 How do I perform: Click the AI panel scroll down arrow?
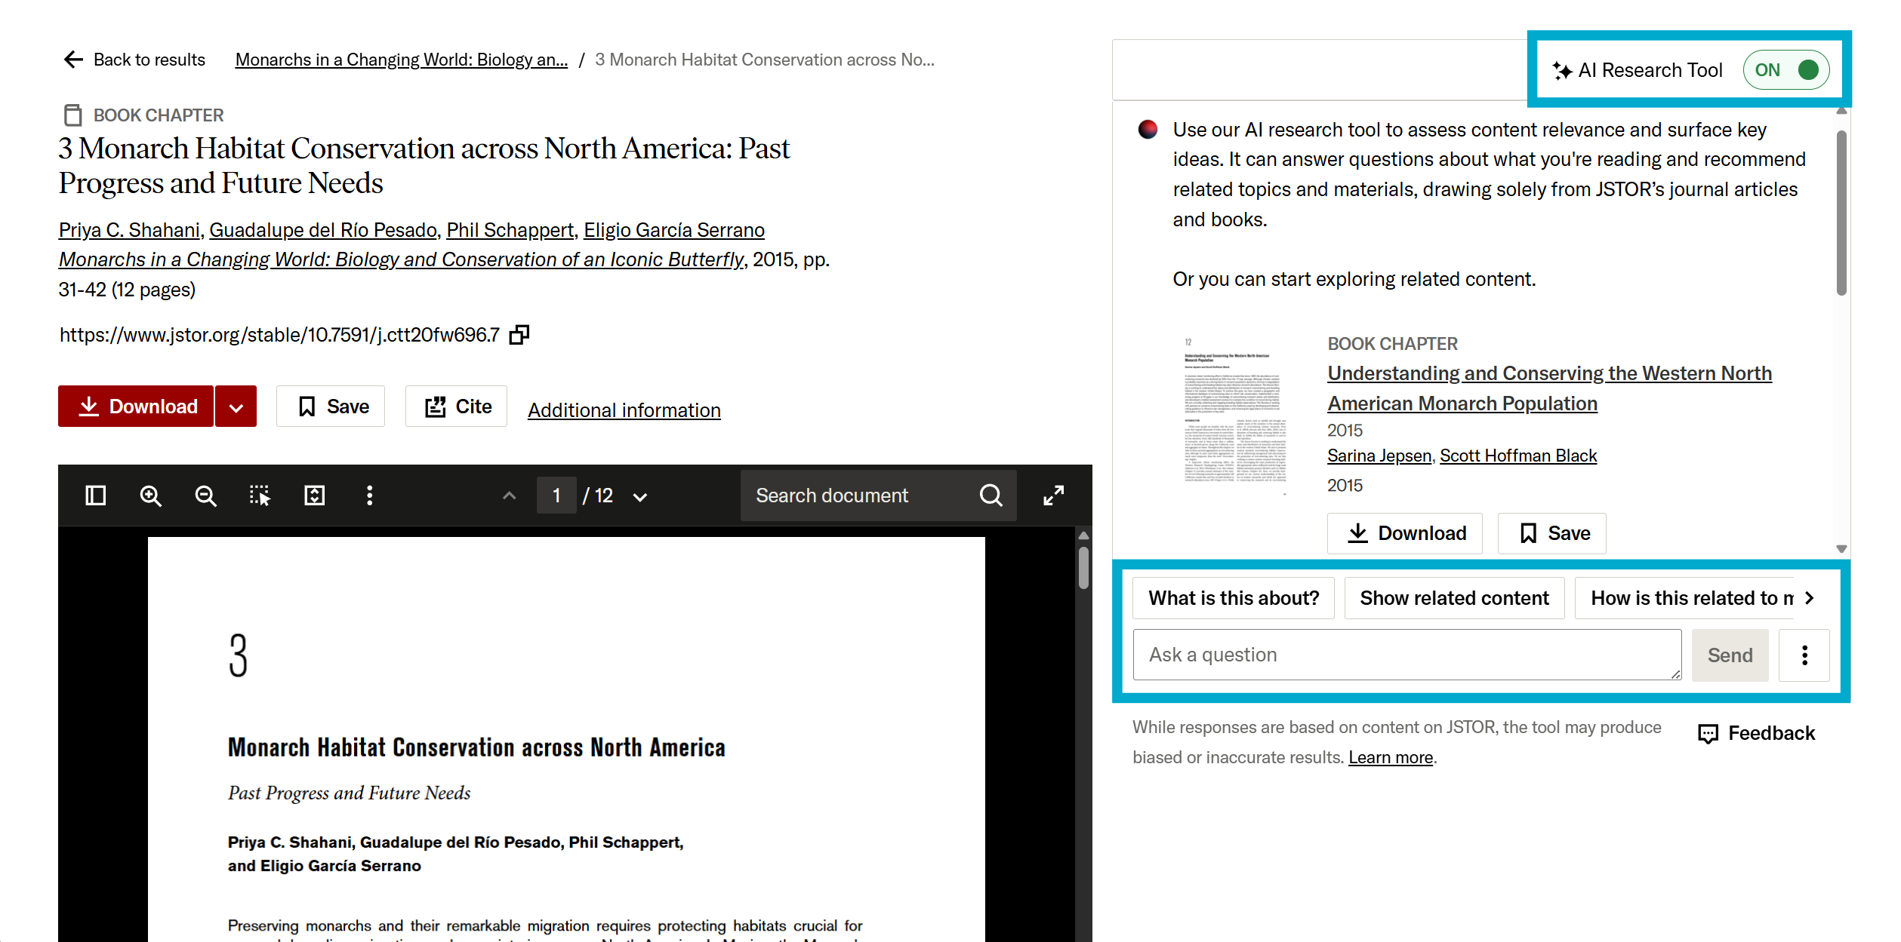tap(1841, 549)
